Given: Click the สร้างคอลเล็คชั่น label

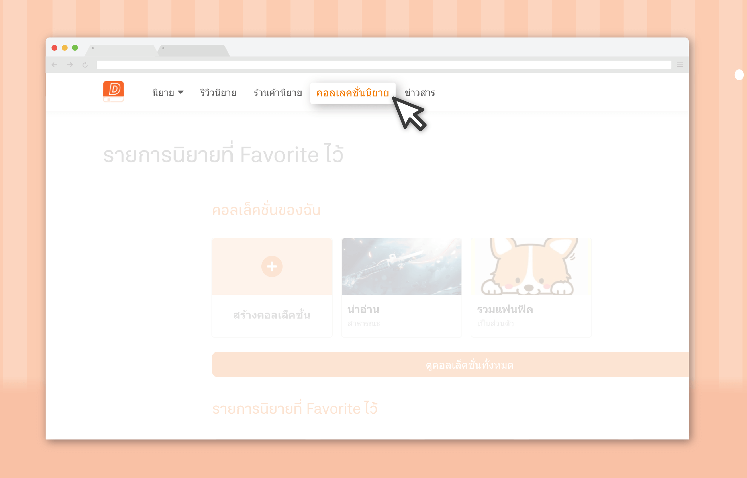Looking at the screenshot, I should pos(272,315).
